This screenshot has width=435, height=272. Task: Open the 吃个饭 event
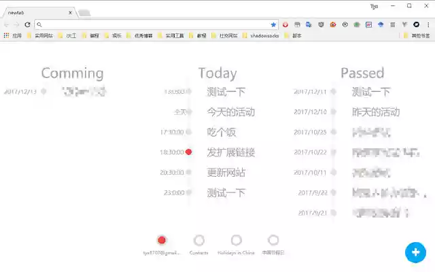(222, 132)
